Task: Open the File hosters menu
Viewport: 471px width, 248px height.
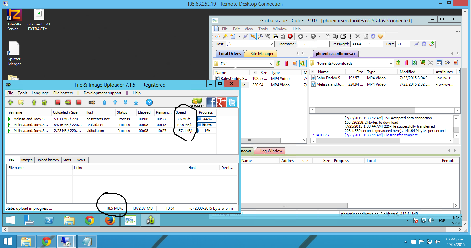Action: (63, 93)
